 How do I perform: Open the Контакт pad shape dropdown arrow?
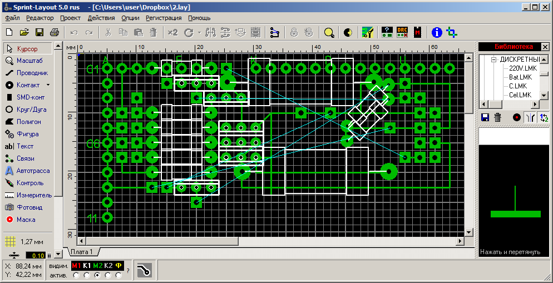tap(48, 85)
